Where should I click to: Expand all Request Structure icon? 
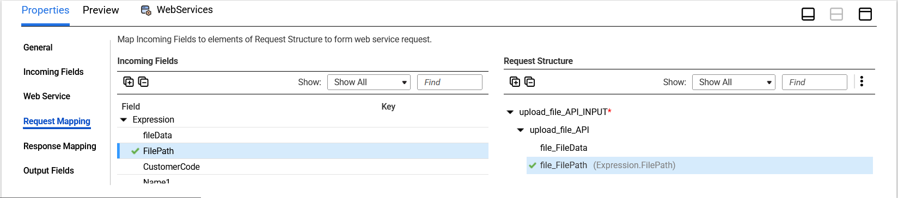point(515,82)
